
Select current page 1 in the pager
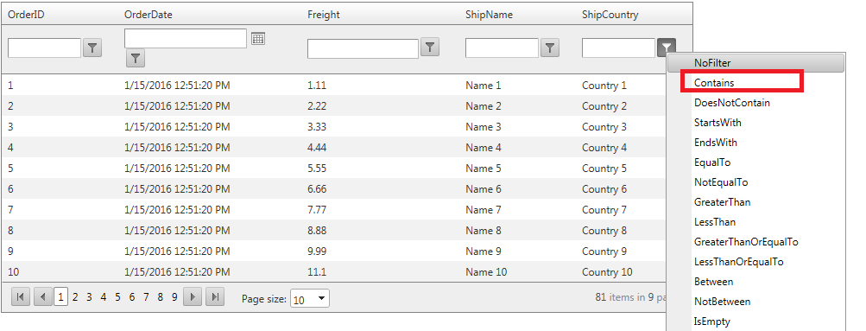tap(60, 297)
